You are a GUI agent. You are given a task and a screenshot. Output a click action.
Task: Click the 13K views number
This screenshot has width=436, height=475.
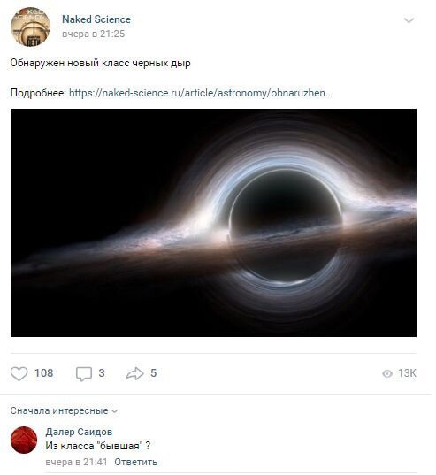point(407,373)
